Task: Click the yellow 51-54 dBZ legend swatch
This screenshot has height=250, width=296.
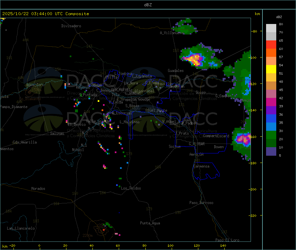Action: [271, 69]
